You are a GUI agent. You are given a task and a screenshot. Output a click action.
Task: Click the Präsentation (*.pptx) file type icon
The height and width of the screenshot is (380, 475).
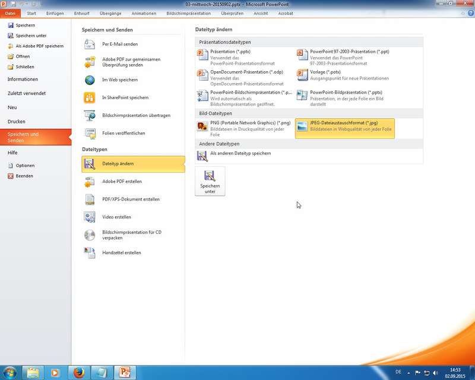[202, 55]
